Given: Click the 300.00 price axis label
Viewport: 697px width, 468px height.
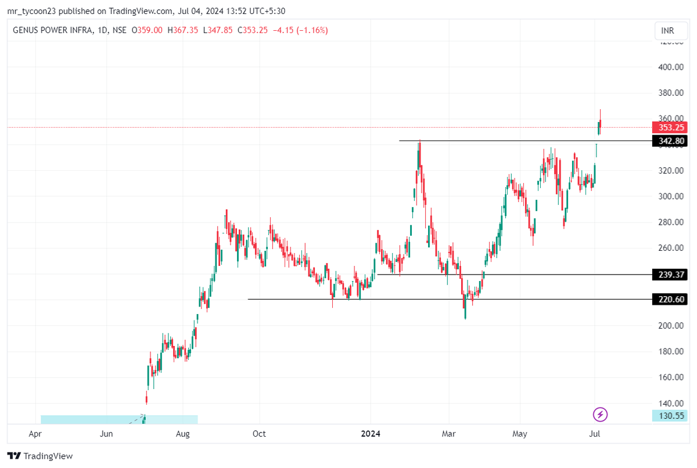Looking at the screenshot, I should 670,196.
